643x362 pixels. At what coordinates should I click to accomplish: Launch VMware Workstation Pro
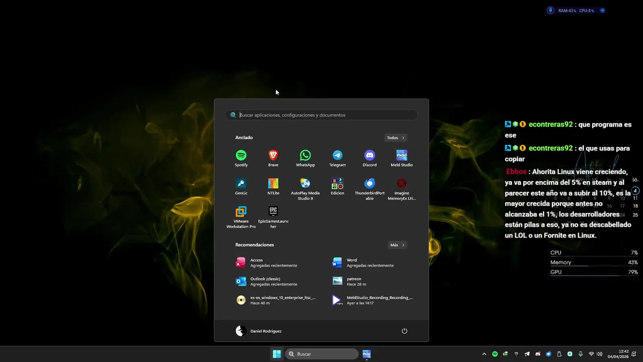pos(241,218)
